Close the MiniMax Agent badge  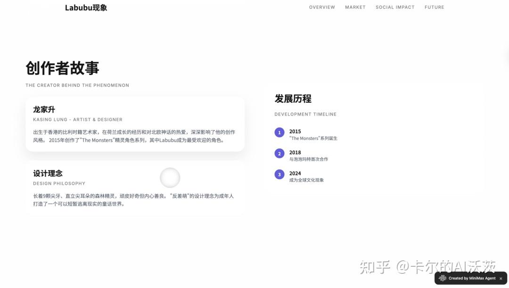click(501, 279)
